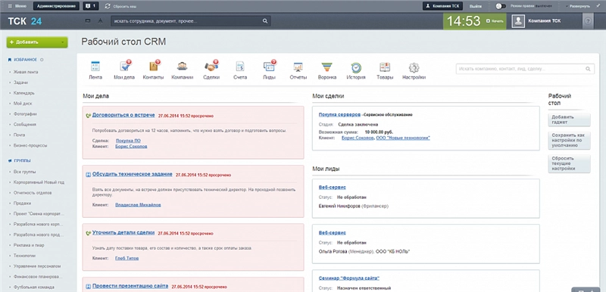Open the Глеб Титов client link
The image size is (606, 292).
127,258
